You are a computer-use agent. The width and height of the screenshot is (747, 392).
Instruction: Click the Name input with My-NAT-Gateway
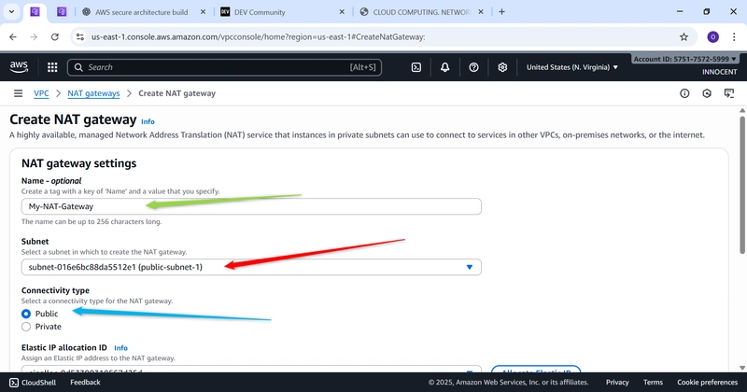251,206
